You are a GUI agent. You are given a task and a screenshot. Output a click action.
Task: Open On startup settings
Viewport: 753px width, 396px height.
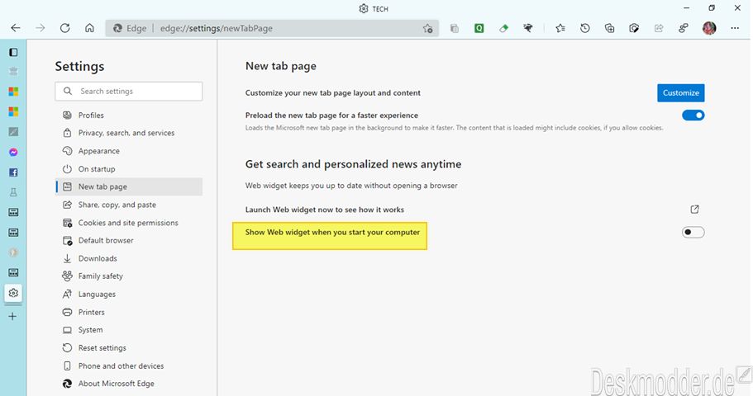[129, 169]
